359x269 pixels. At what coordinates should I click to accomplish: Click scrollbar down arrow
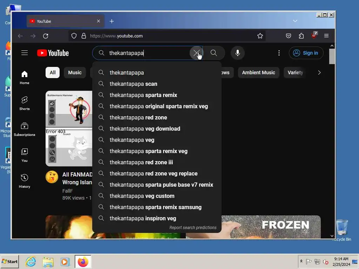tap(332, 236)
